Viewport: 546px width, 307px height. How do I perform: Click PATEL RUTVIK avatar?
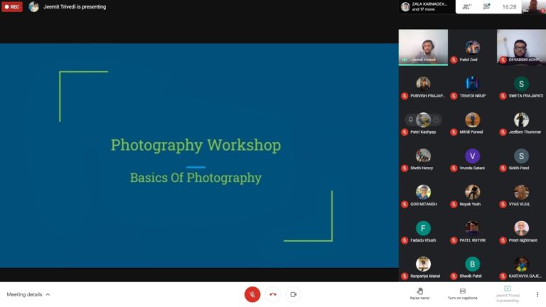[473, 228]
